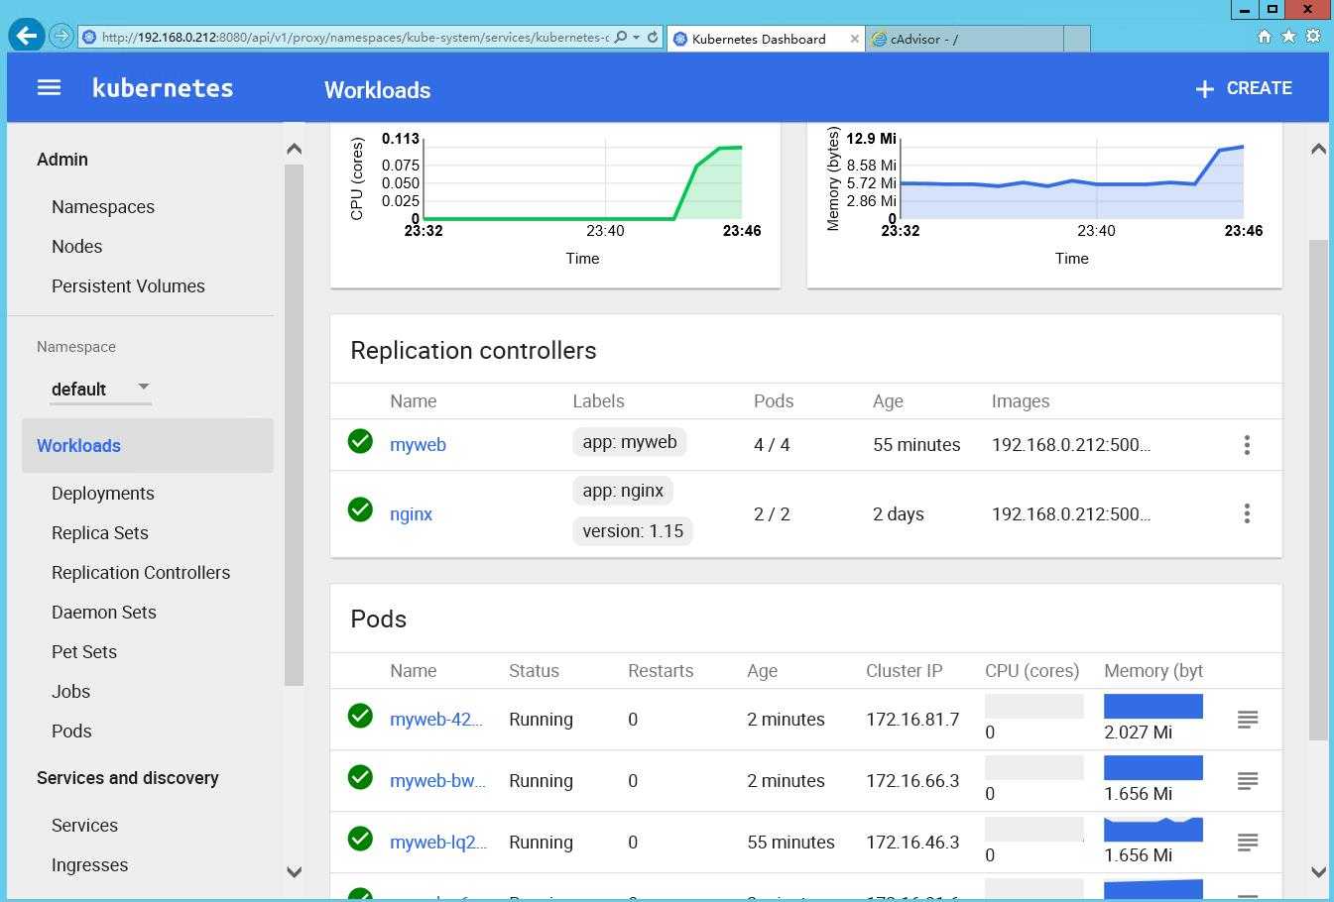Click the Admin heading
The image size is (1334, 902).
tap(62, 160)
